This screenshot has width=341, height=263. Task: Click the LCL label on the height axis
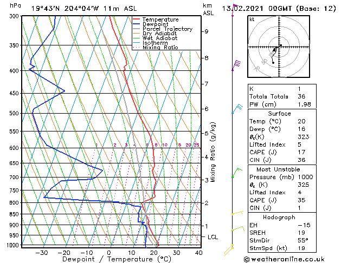pos(213,237)
